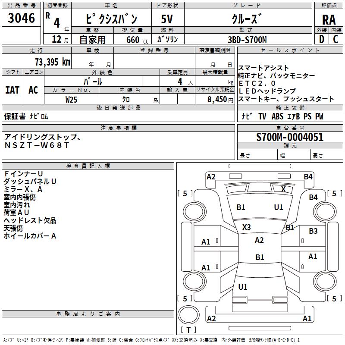Viewport: 345px width, 345px height.
Task: Select the U1 mark on the hood
Action: 279,207
